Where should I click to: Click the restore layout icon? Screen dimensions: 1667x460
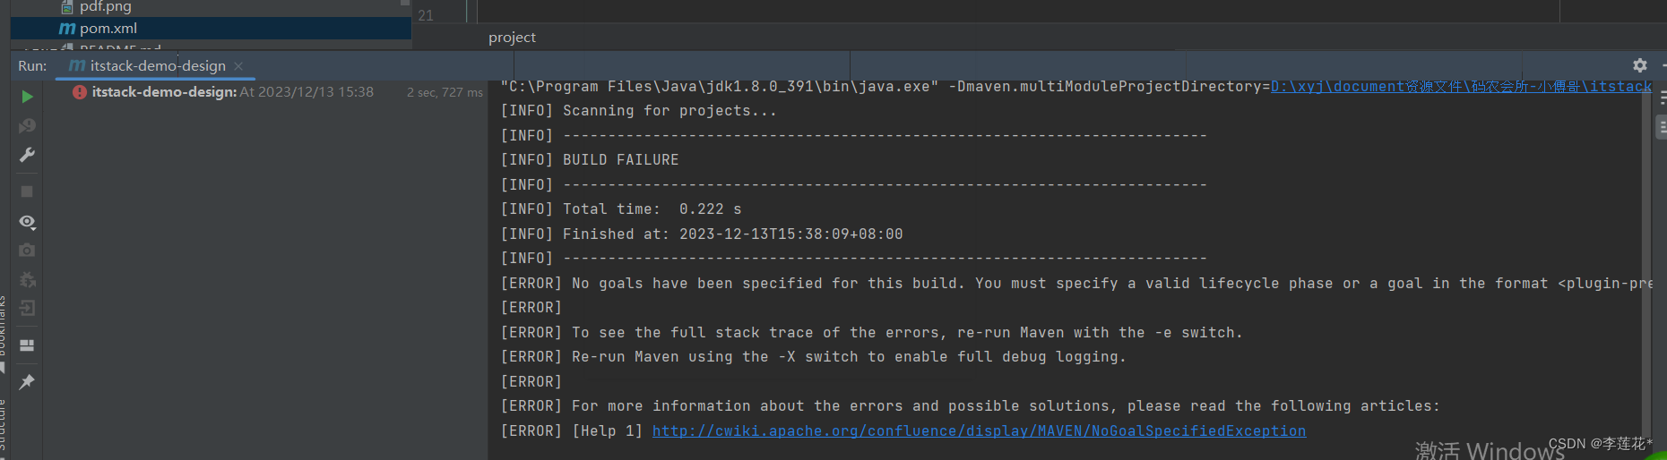tap(27, 345)
